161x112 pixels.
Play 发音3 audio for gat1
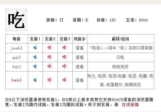(65, 57)
